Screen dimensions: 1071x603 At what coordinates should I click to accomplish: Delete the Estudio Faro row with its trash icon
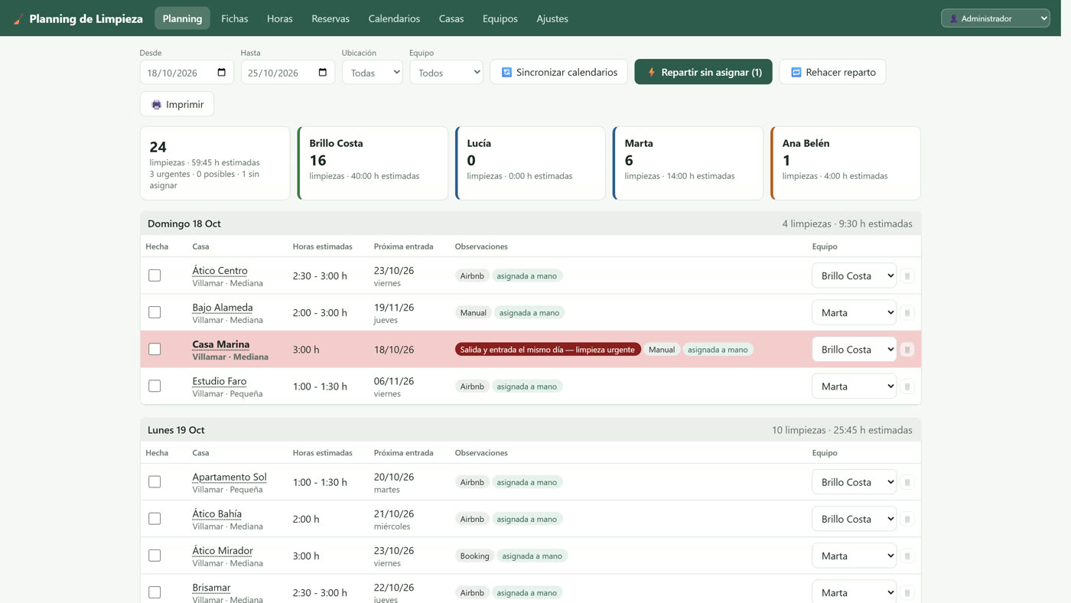click(907, 386)
